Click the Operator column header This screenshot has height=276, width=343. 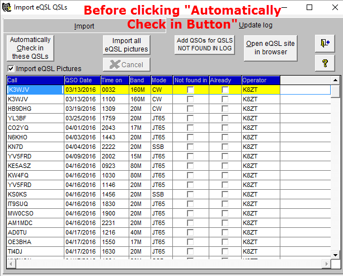pos(261,80)
